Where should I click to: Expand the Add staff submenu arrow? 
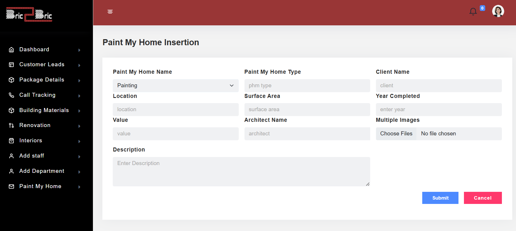pyautogui.click(x=79, y=157)
